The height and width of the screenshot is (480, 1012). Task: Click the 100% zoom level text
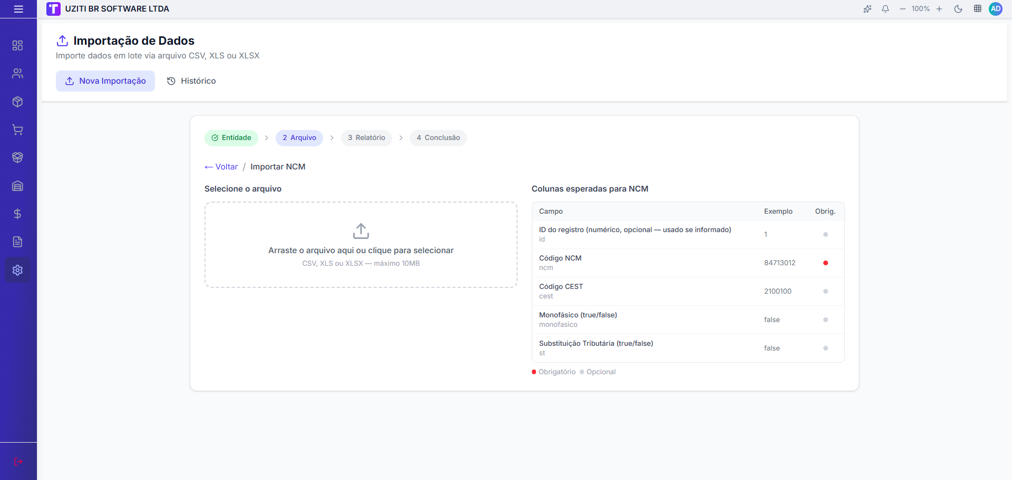921,9
